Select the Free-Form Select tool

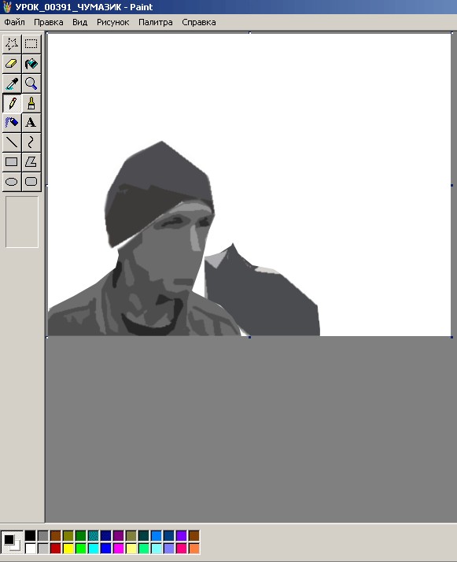(x=12, y=44)
